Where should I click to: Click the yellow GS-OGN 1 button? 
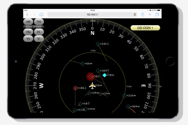[145, 28]
